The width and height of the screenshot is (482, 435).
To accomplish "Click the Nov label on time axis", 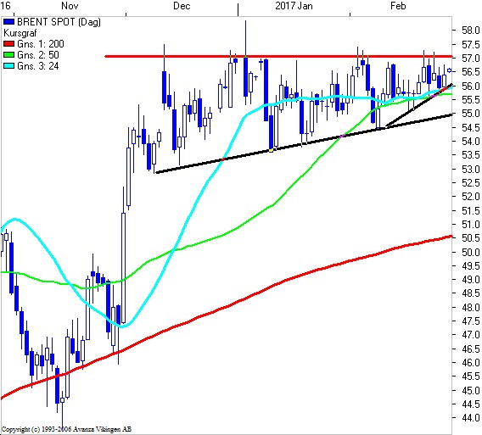I will (70, 6).
